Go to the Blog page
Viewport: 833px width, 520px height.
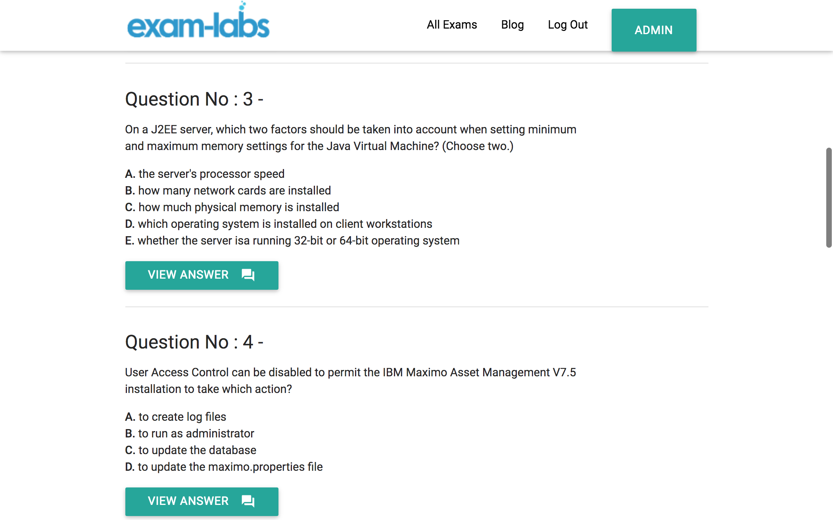(x=512, y=25)
